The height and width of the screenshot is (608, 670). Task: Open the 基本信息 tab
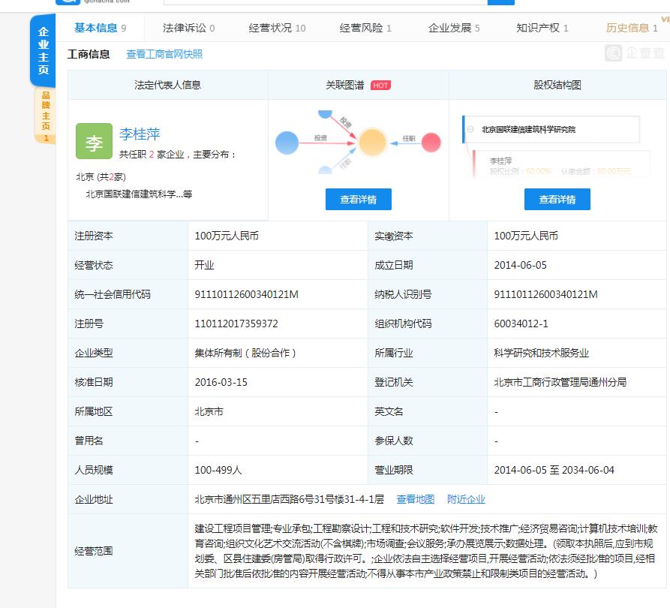coord(100,28)
